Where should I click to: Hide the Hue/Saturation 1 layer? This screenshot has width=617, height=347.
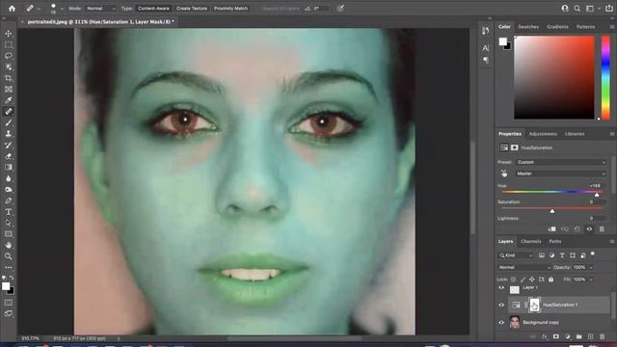pyautogui.click(x=501, y=305)
